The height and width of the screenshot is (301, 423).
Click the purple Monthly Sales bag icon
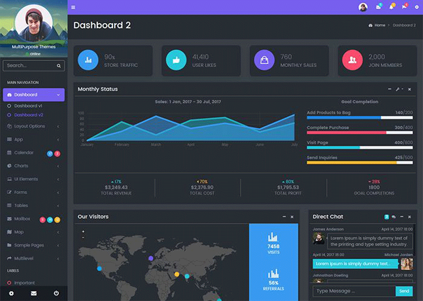pyautogui.click(x=264, y=60)
